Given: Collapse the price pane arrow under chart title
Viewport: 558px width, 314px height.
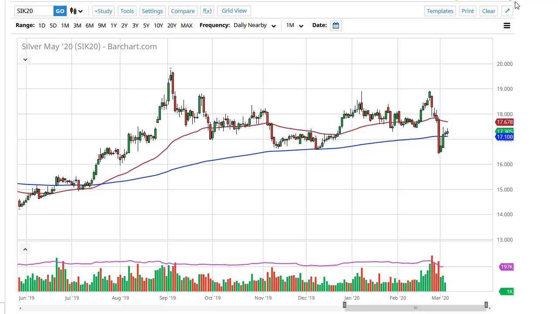Looking at the screenshot, I should [25, 59].
